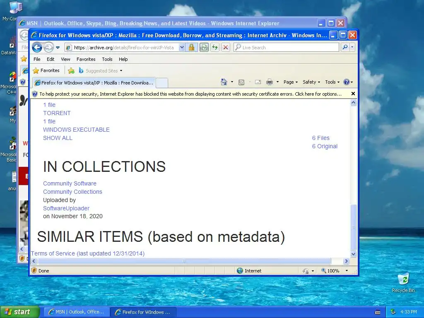
Task: Click the on-screen keyboard tray icon
Action: pos(378,312)
